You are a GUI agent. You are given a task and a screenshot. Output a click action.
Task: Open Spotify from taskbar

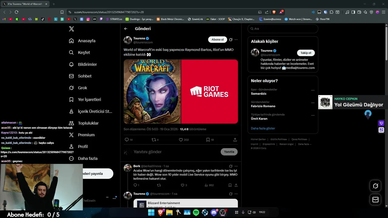coord(196,213)
